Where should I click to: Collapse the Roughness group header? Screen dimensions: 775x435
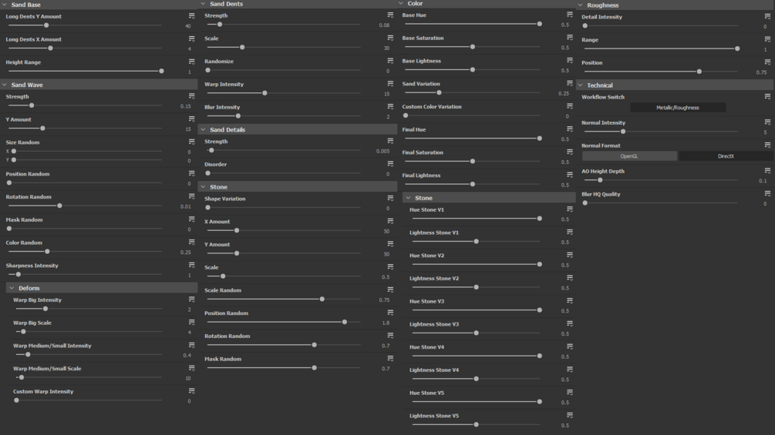click(581, 5)
